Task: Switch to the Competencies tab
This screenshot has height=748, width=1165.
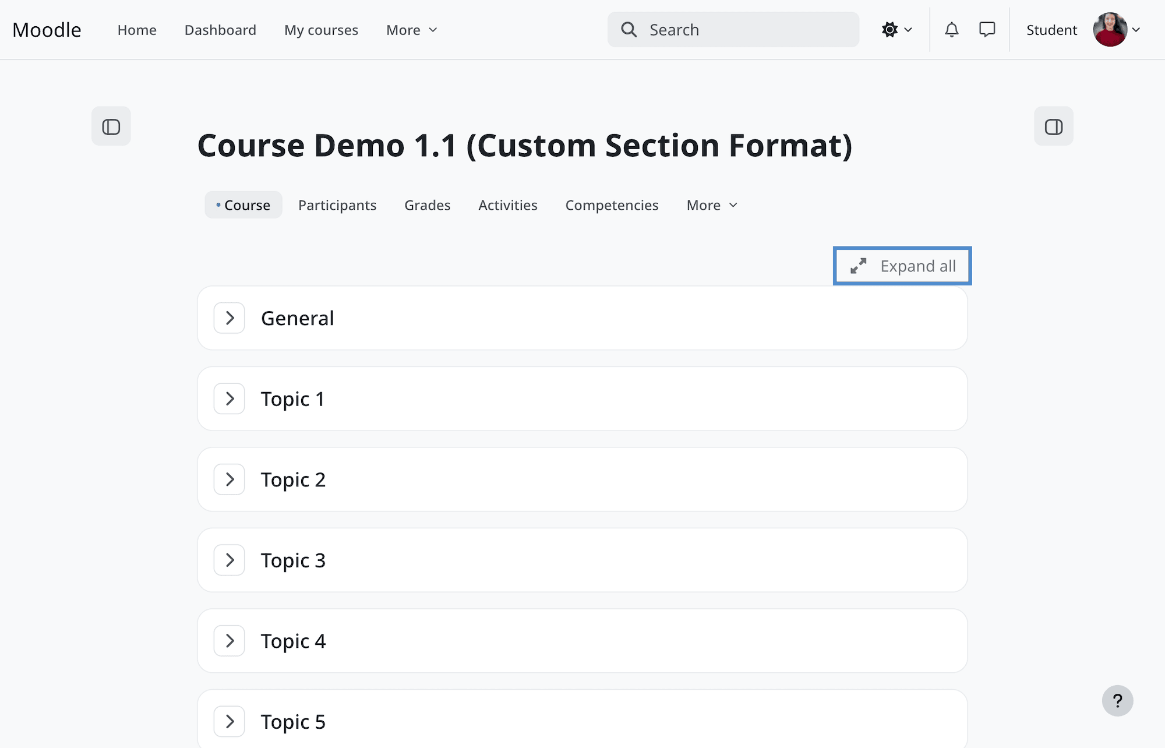Action: coord(612,205)
